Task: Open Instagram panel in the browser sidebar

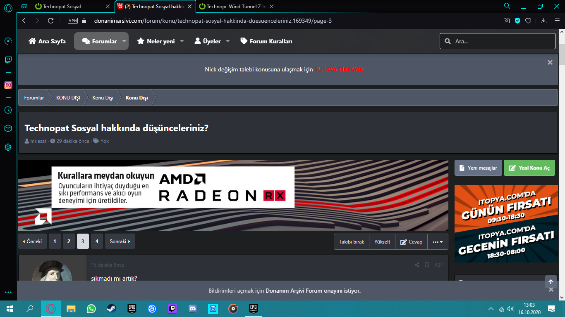Action: tap(8, 85)
